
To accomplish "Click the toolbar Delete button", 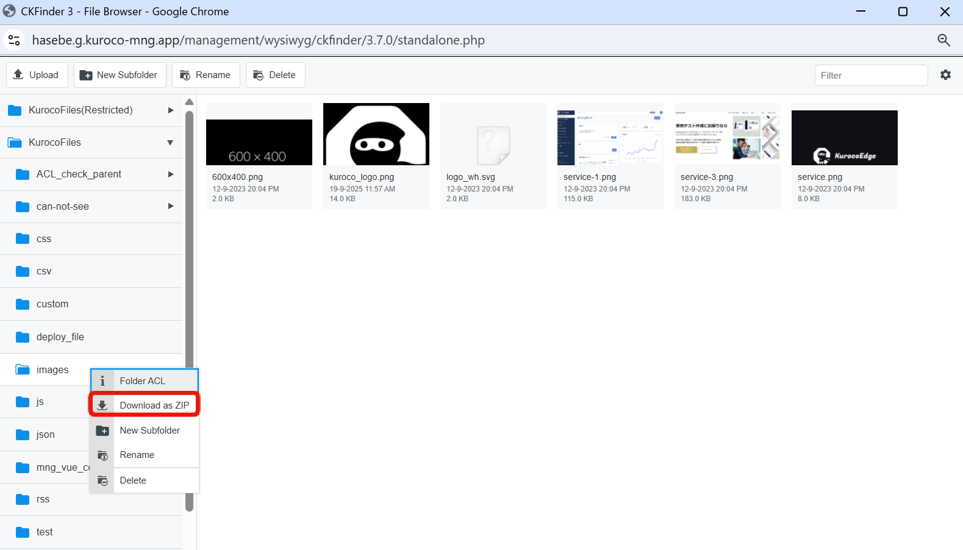I will [x=275, y=75].
